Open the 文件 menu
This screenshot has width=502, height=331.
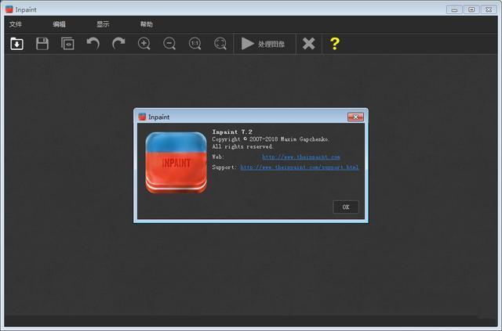tap(16, 24)
